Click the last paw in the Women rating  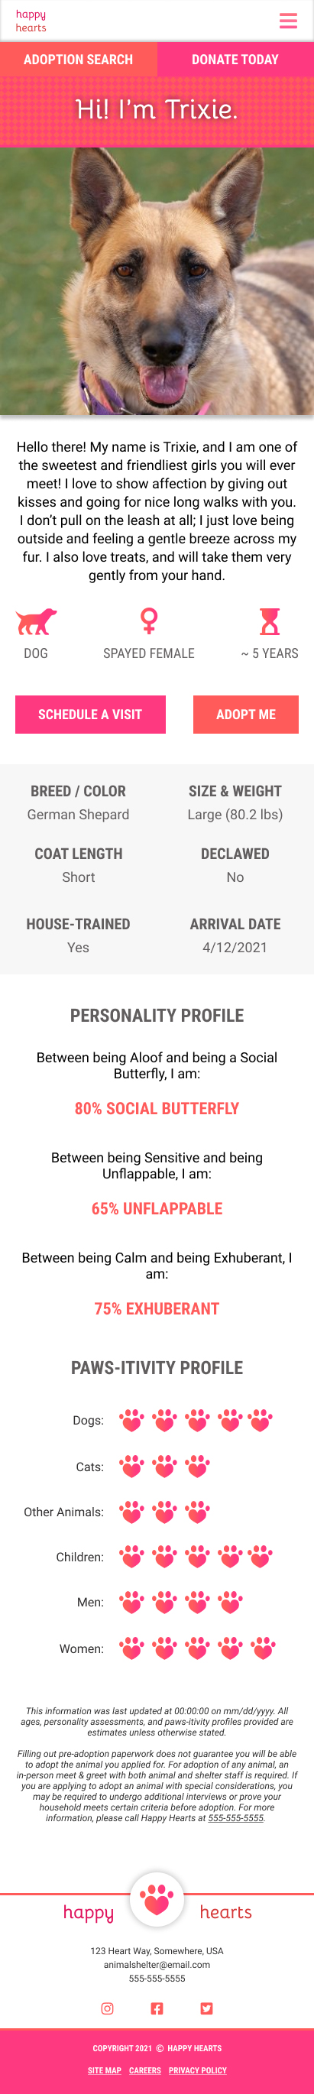point(263,1648)
